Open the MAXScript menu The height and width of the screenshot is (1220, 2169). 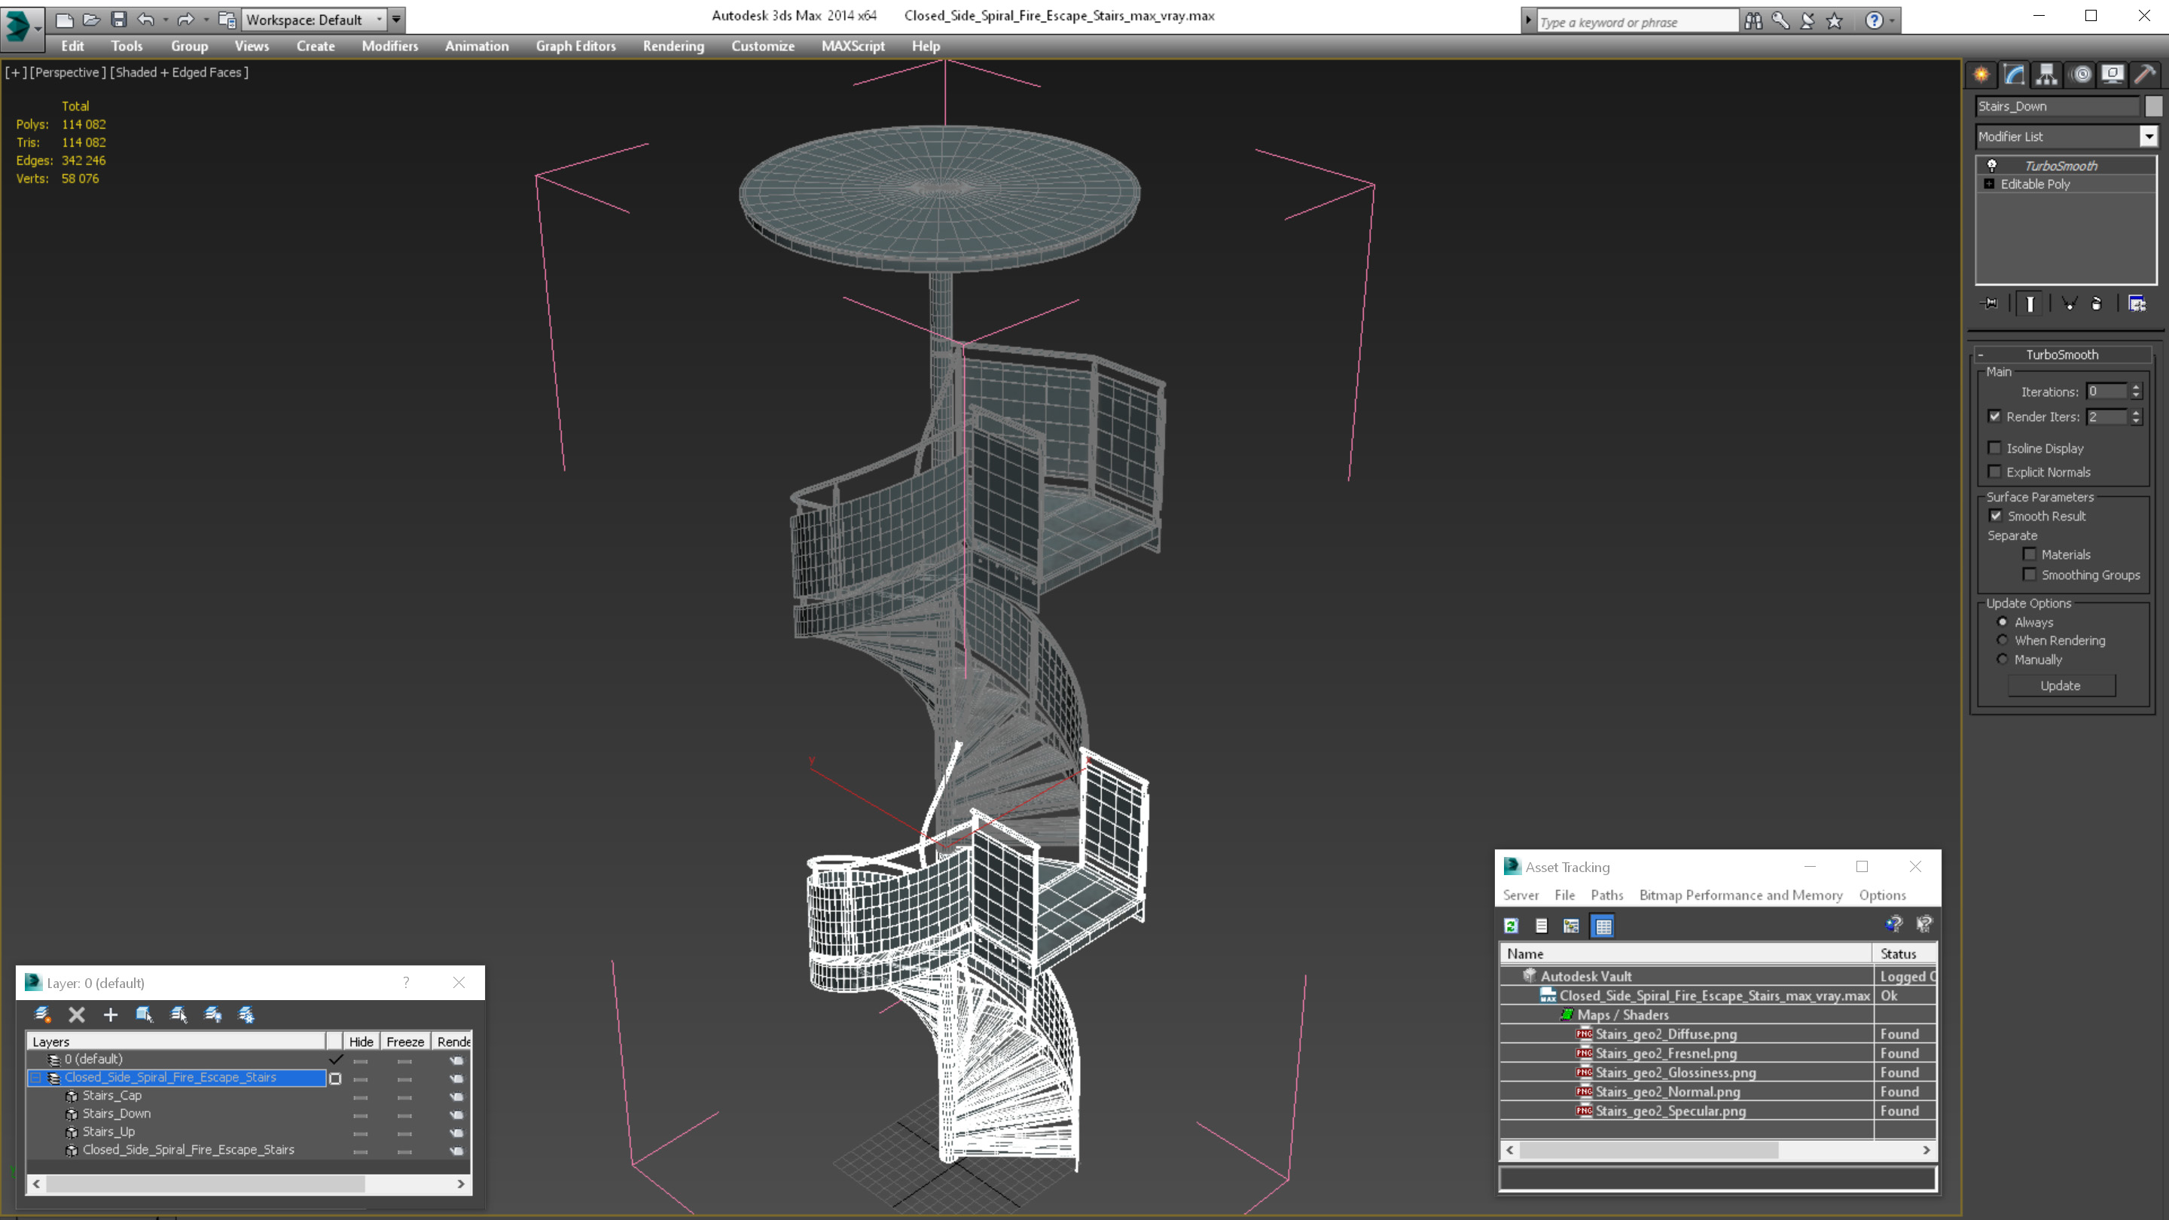pos(853,46)
